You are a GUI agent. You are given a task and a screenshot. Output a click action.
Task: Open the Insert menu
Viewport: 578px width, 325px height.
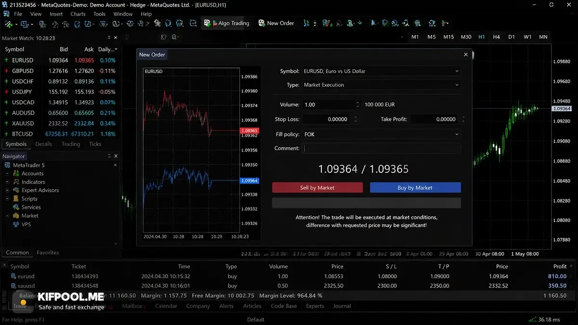tap(56, 14)
